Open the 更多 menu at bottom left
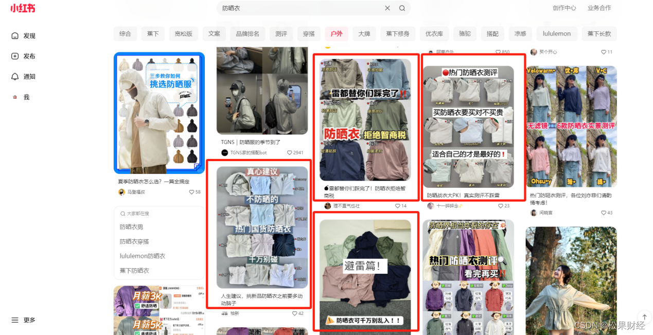653x335 pixels. (x=24, y=320)
